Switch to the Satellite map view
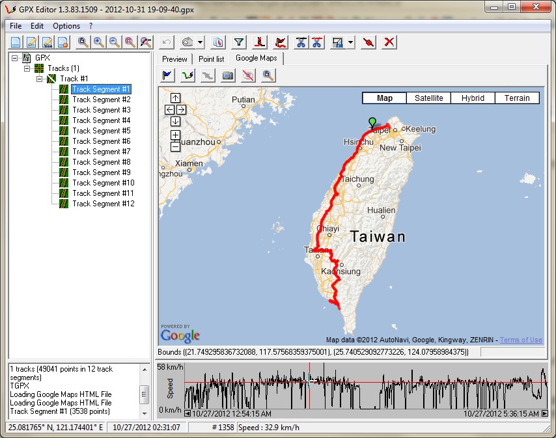This screenshot has height=438, width=556. [428, 98]
